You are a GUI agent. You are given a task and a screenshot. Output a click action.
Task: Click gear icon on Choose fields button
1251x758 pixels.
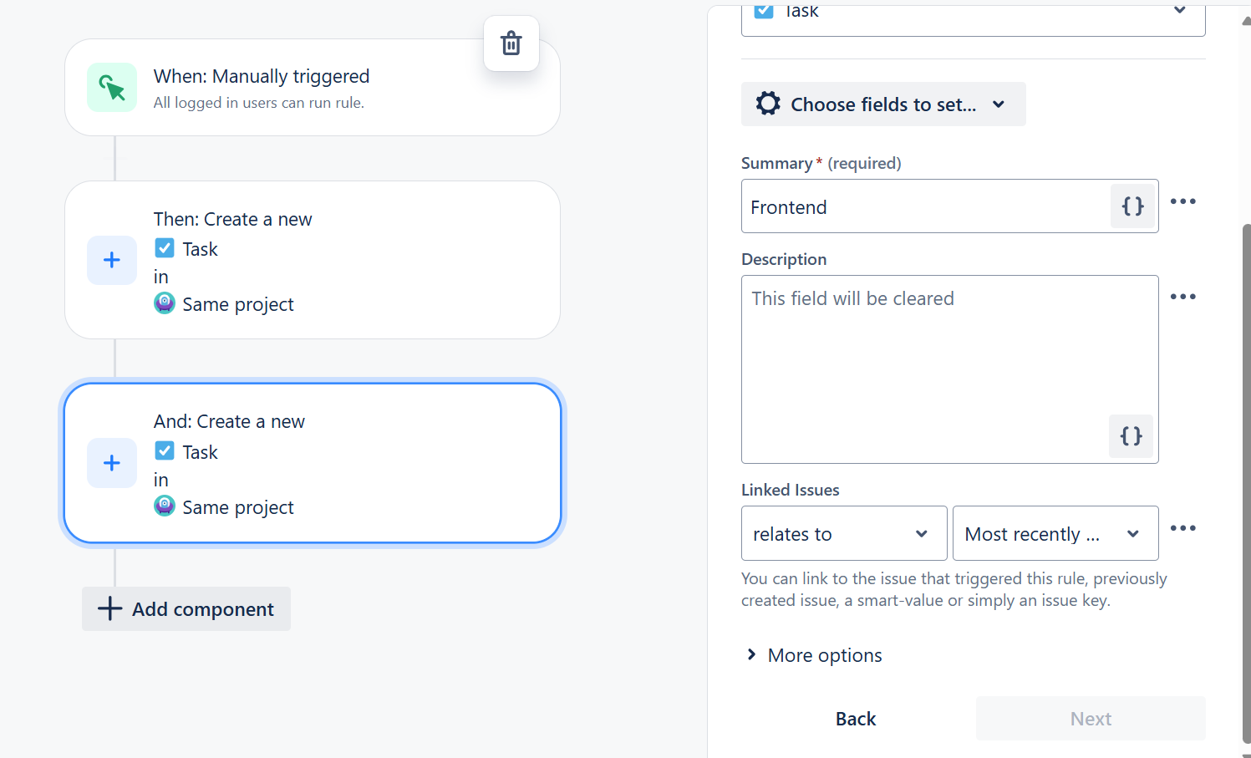click(768, 104)
